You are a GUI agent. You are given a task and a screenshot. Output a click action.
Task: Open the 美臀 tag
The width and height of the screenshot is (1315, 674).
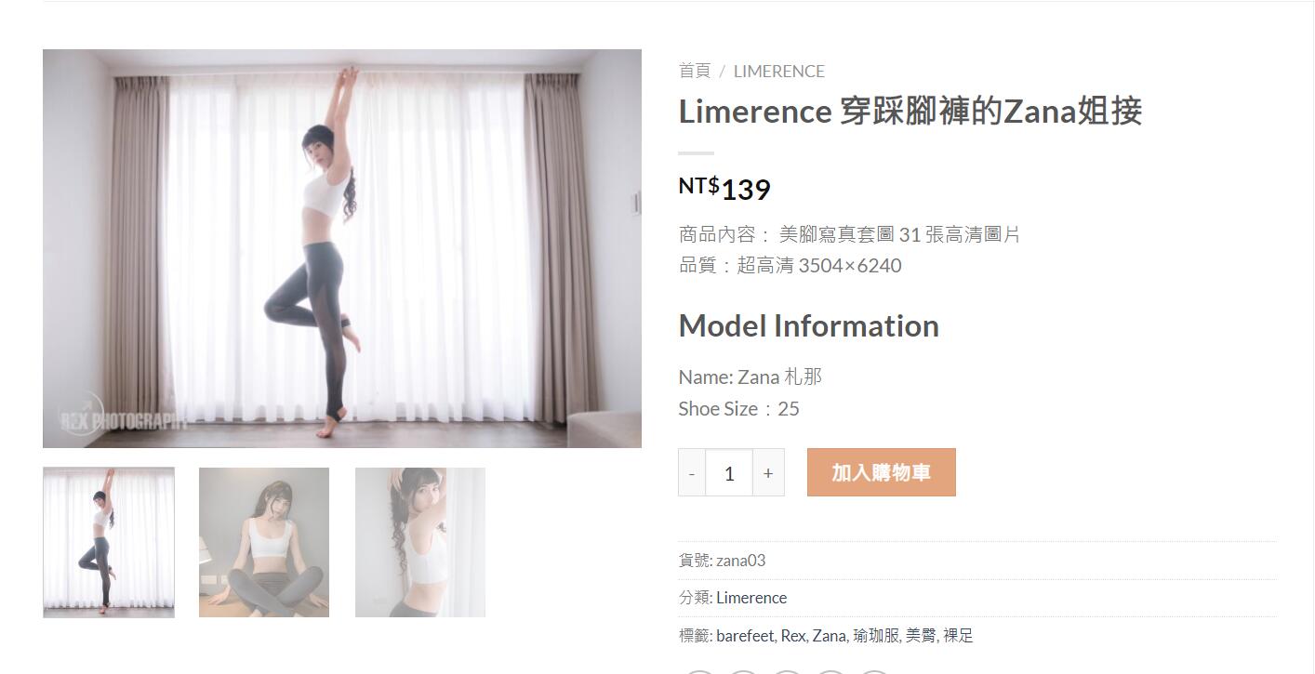pyautogui.click(x=921, y=636)
